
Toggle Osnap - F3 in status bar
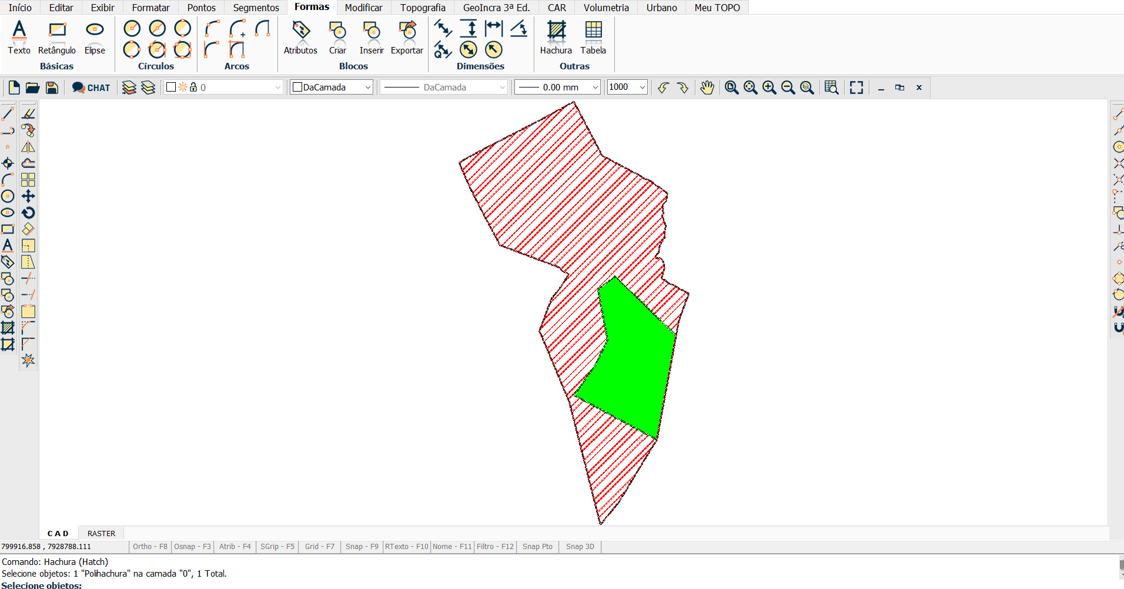pos(192,547)
